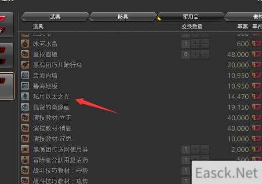Decrease 冰河水晶 exchange quantity with minus
The image size is (262, 184).
point(205,44)
